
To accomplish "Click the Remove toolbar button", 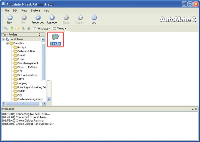I will pyautogui.click(x=52, y=19).
